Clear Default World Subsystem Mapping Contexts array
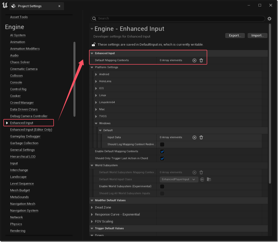Screen dimensions: 278x242 201,172
